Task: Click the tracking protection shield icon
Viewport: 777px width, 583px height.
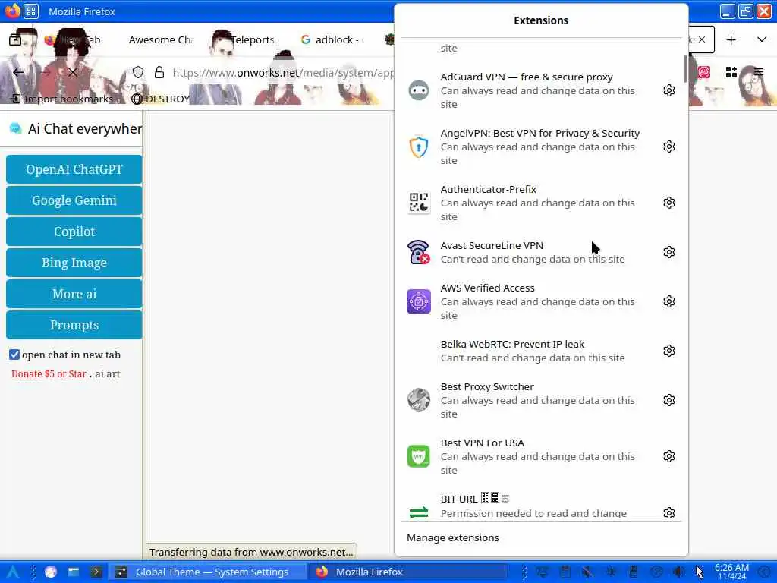Action: [x=138, y=72]
